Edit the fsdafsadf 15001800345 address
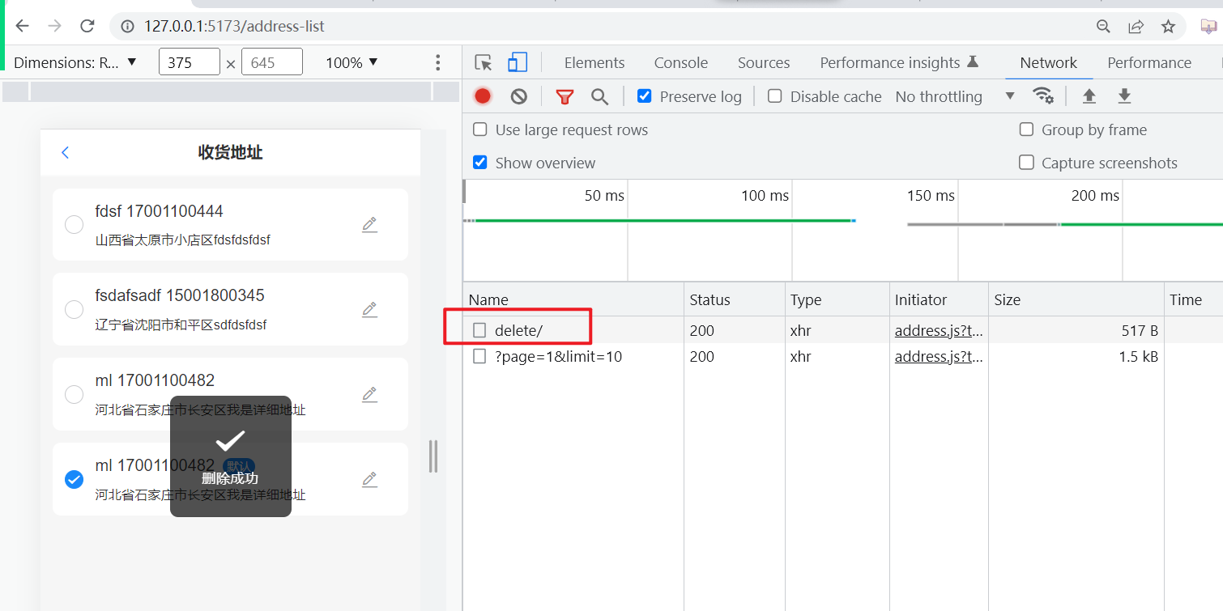Image resolution: width=1223 pixels, height=611 pixels. click(x=369, y=309)
